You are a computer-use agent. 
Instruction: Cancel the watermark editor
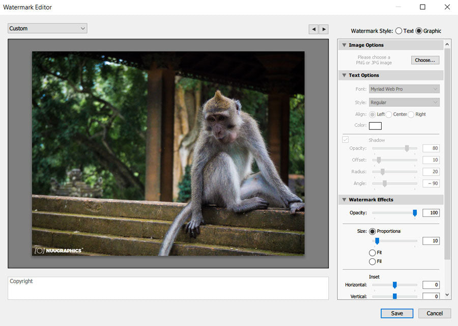[x=435, y=313]
